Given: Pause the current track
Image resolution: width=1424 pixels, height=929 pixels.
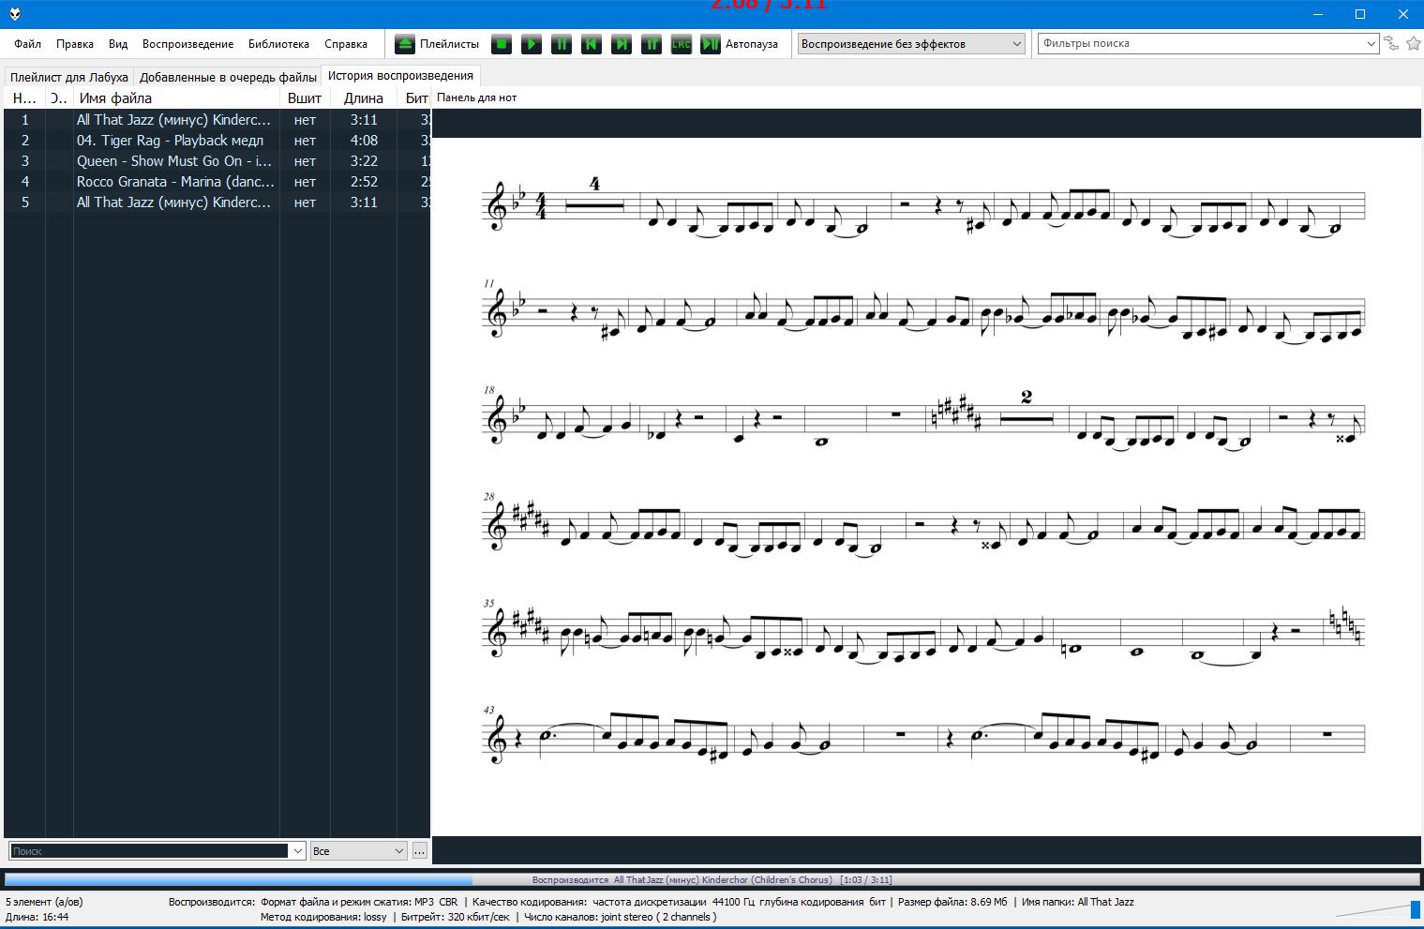Looking at the screenshot, I should (562, 44).
